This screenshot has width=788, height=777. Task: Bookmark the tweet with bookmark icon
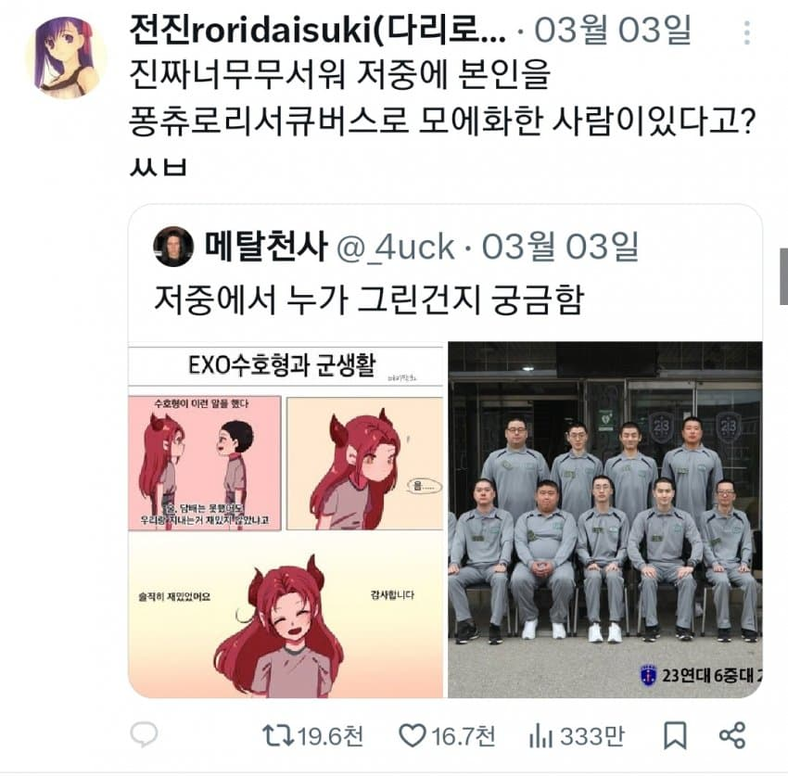click(x=675, y=736)
